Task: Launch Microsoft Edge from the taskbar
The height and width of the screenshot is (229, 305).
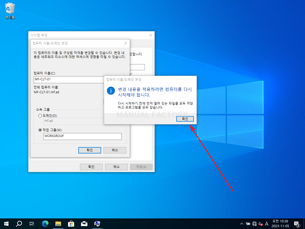Action: tap(45, 224)
